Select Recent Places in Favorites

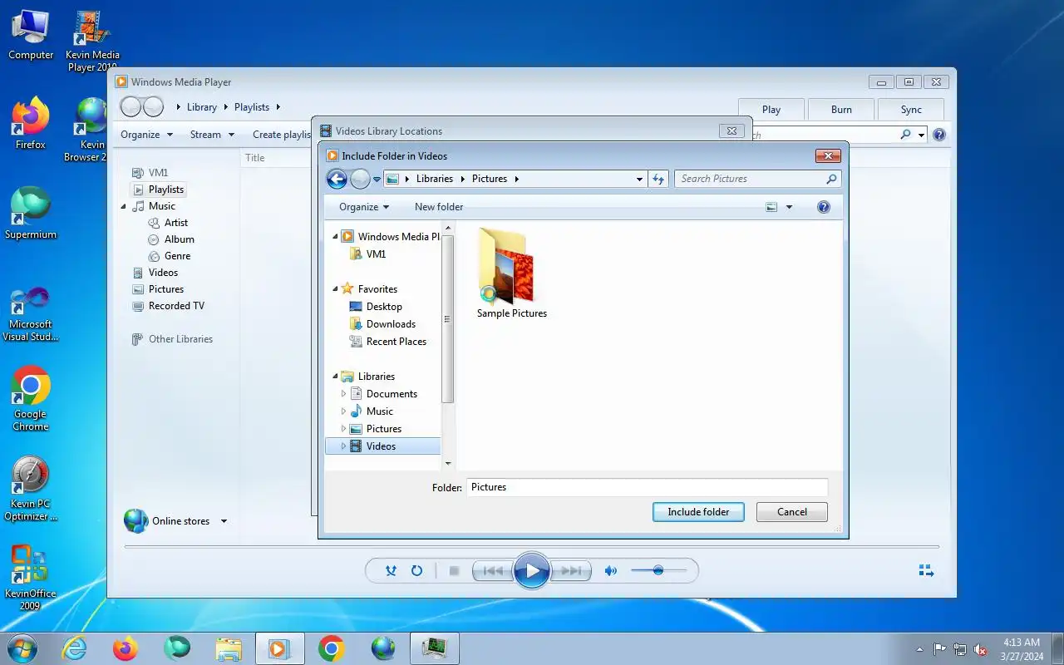point(396,342)
